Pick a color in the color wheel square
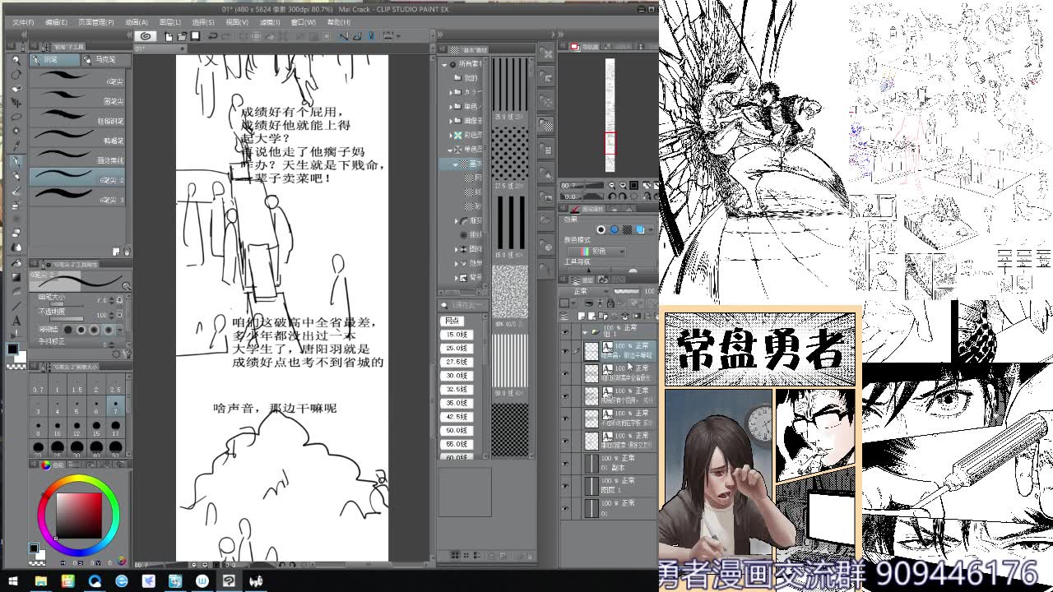The image size is (1053, 592). tap(79, 516)
